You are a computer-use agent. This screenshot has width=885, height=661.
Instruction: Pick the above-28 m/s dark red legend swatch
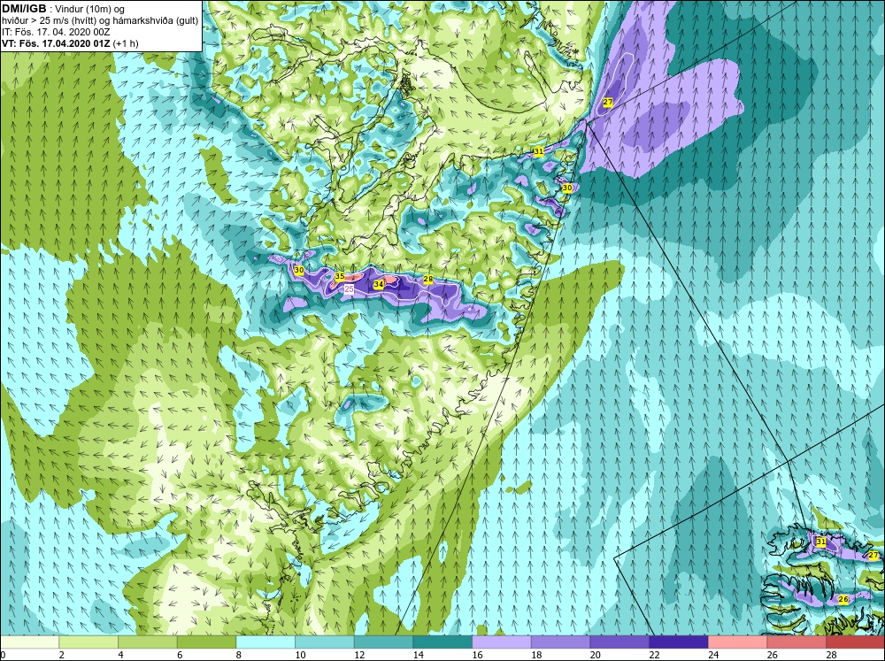pyautogui.click(x=855, y=642)
